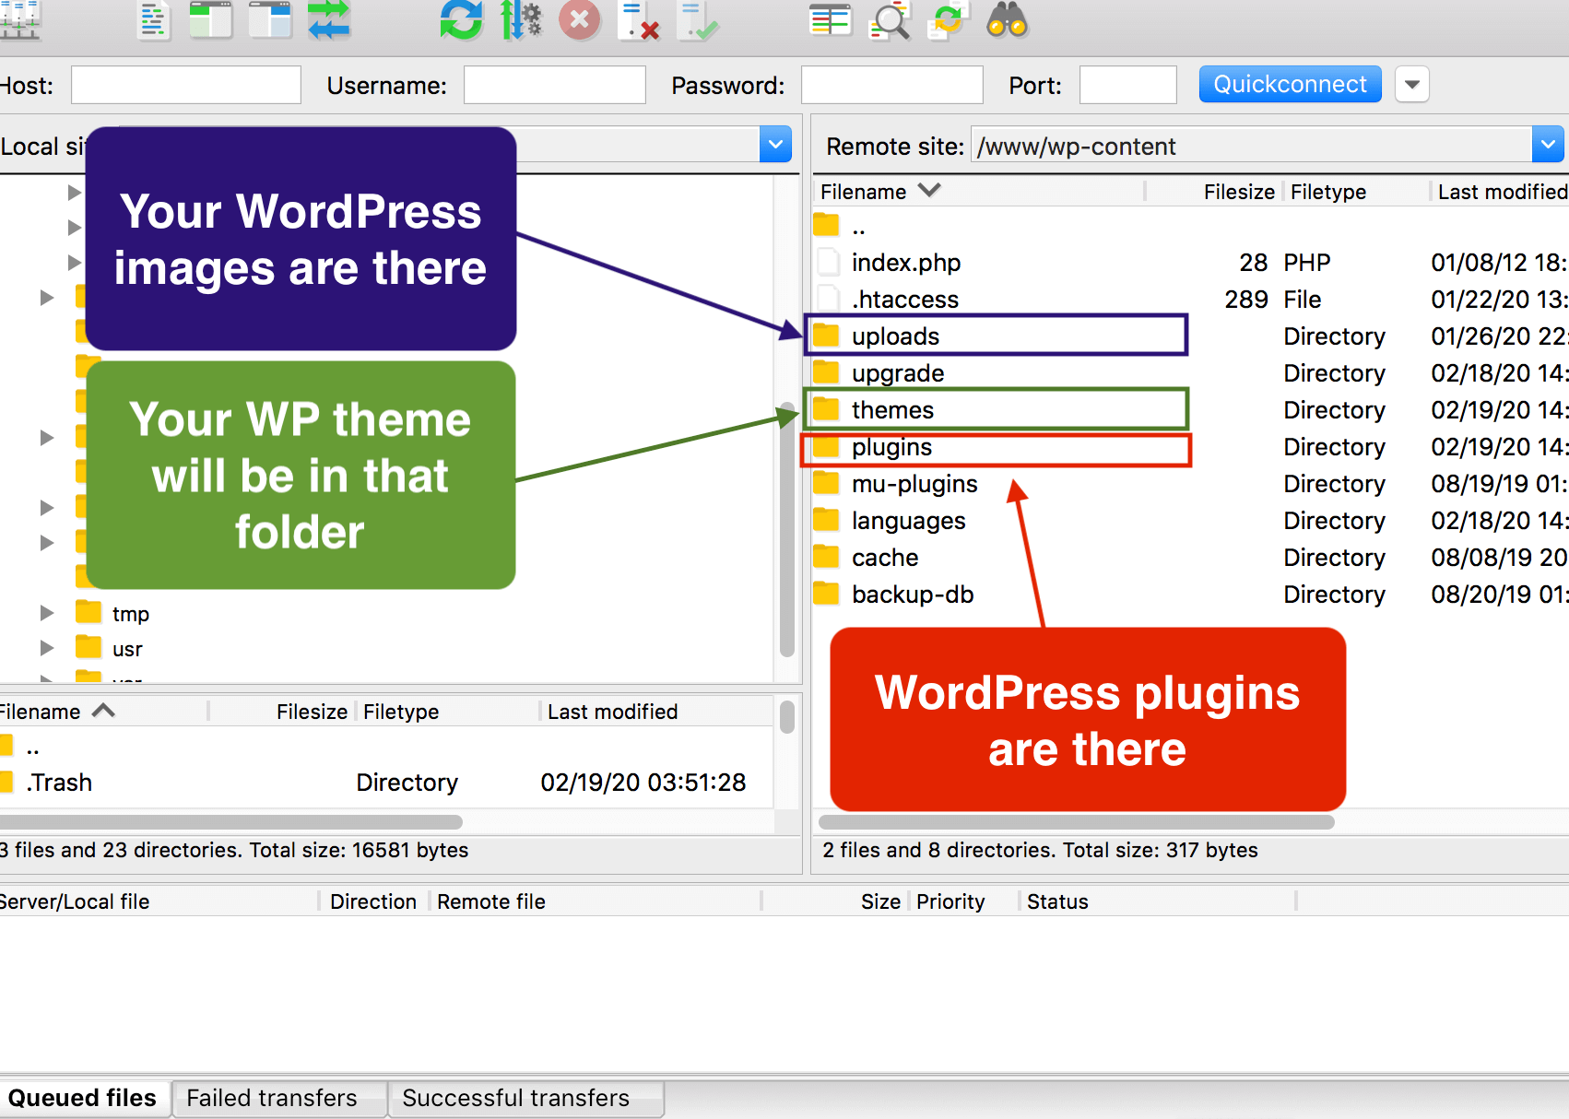Click the Host input field
The height and width of the screenshot is (1119, 1569).
[186, 86]
